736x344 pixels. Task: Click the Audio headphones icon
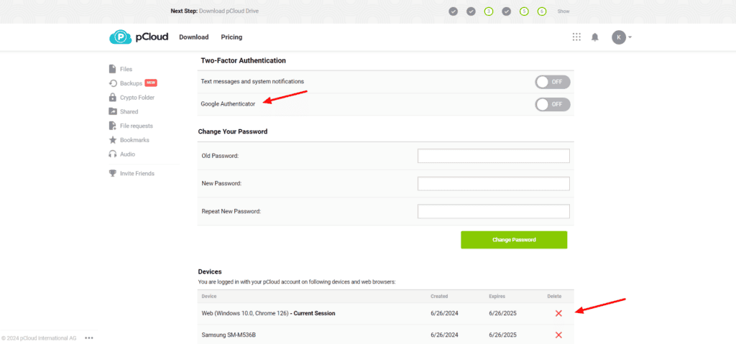[113, 154]
